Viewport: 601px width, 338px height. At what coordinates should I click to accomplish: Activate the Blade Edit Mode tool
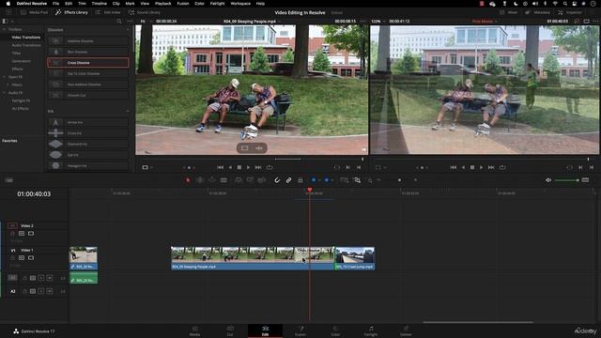click(x=223, y=180)
